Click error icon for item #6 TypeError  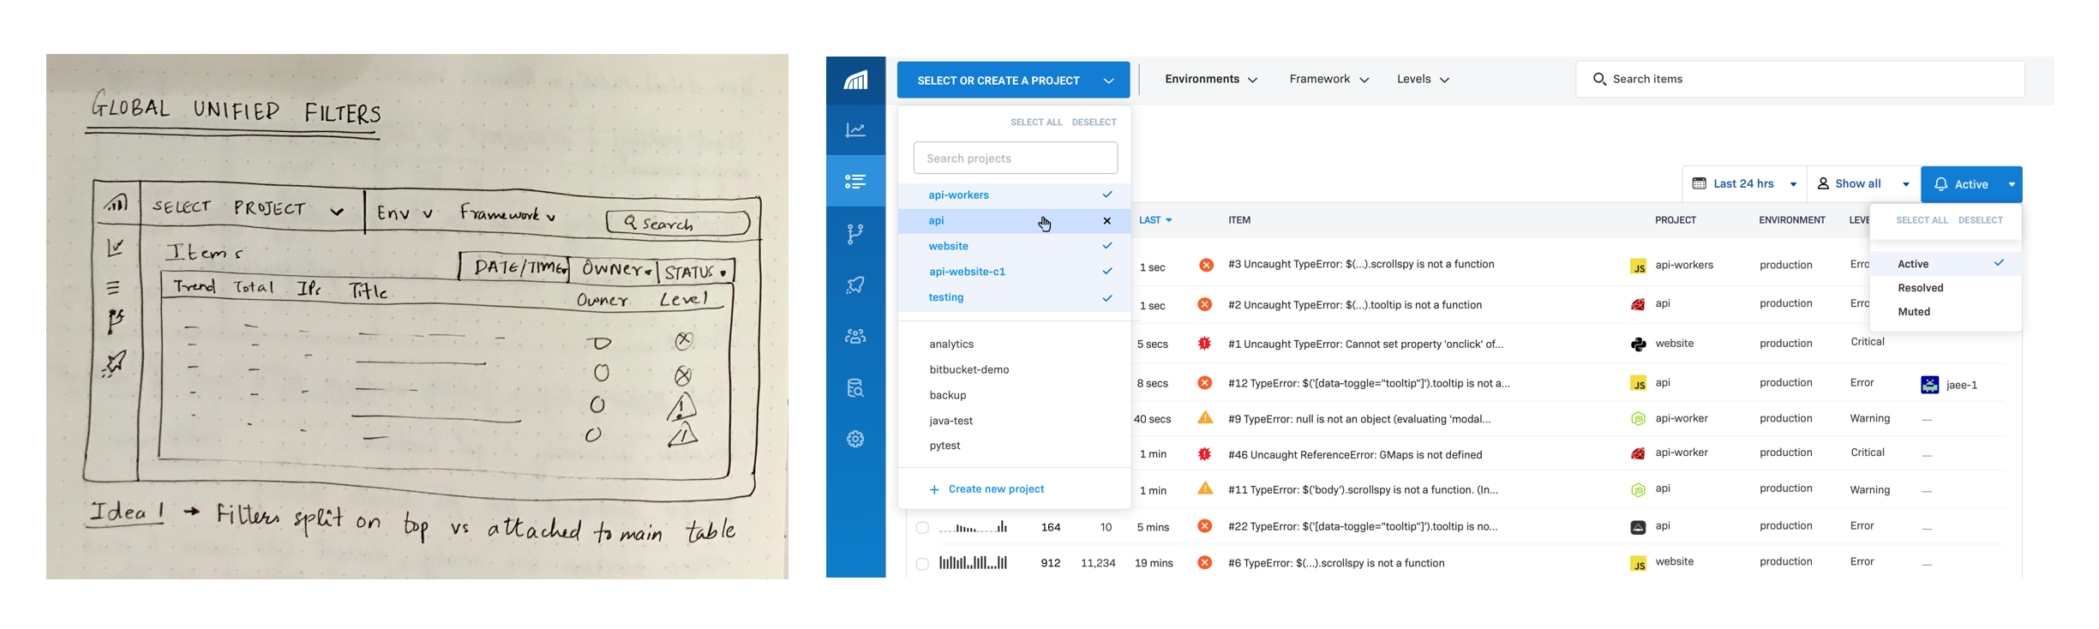(1204, 563)
